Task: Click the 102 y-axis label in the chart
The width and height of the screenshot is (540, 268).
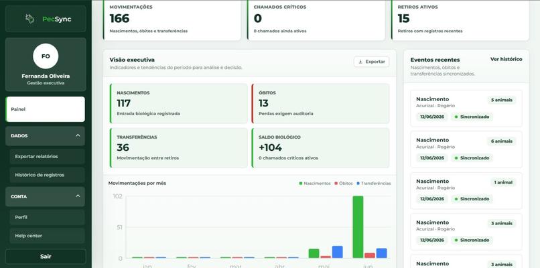Action: 117,196
